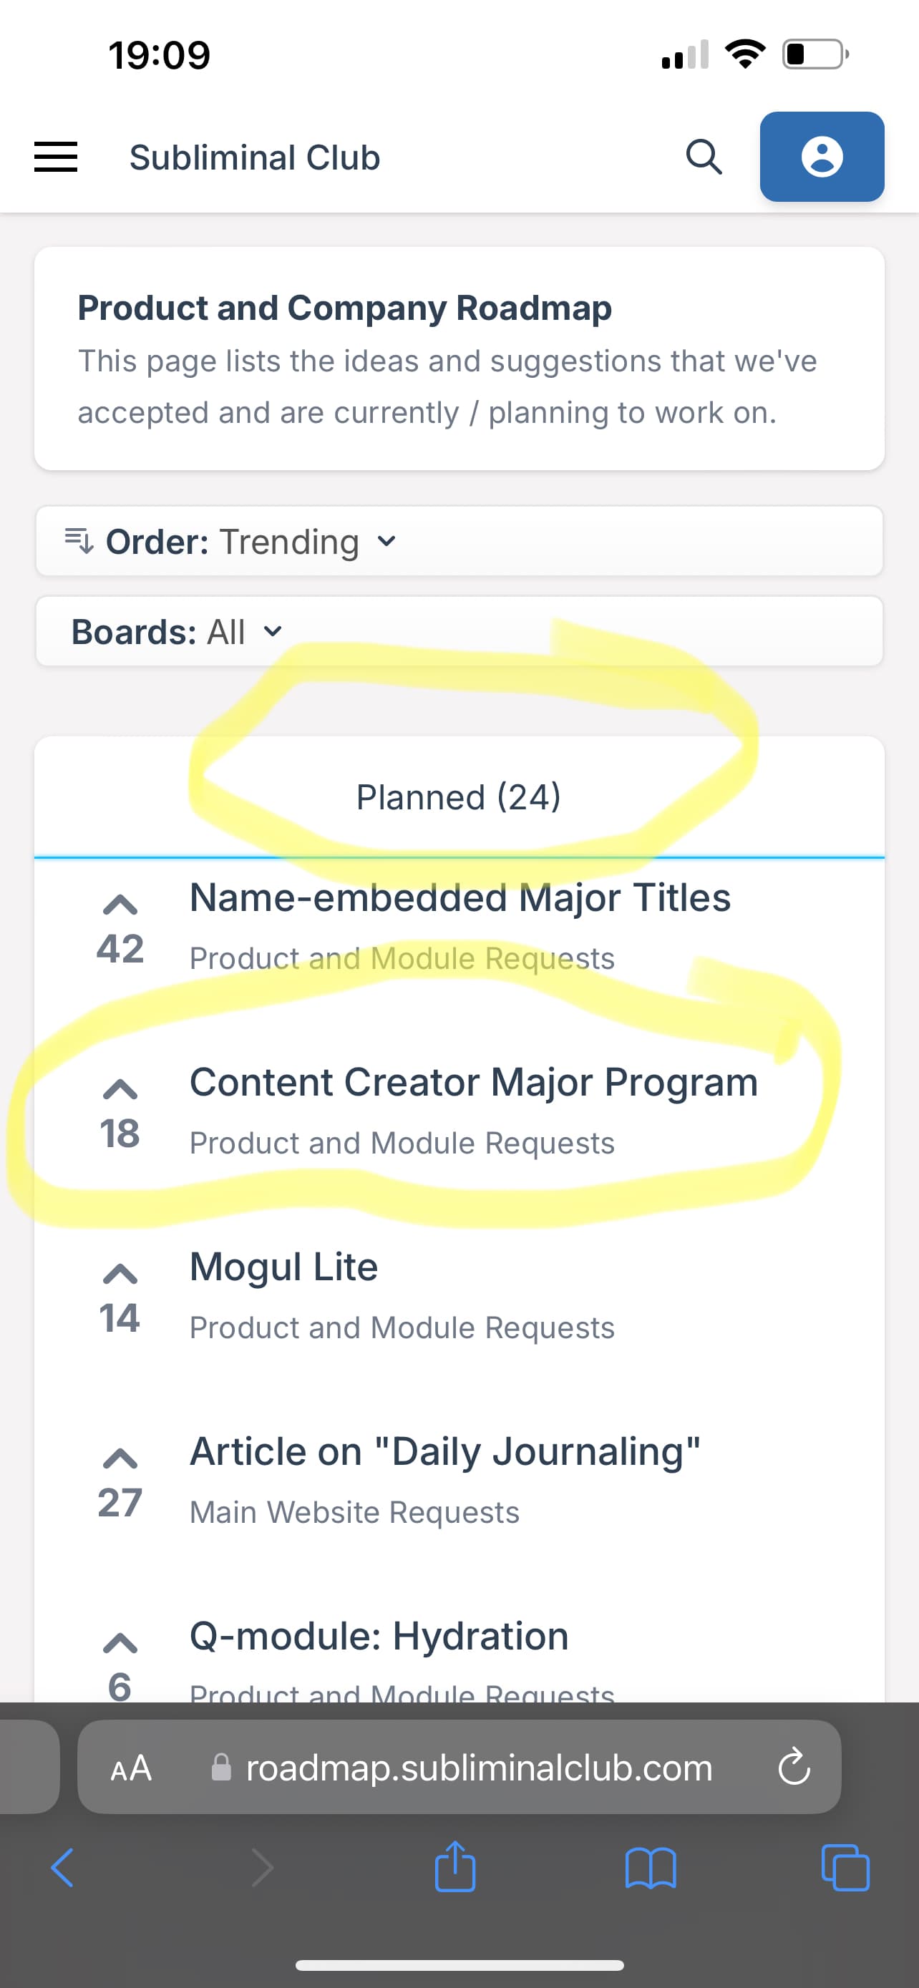Open the Mogul Lite post title
Image resolution: width=919 pixels, height=1988 pixels.
(x=284, y=1267)
